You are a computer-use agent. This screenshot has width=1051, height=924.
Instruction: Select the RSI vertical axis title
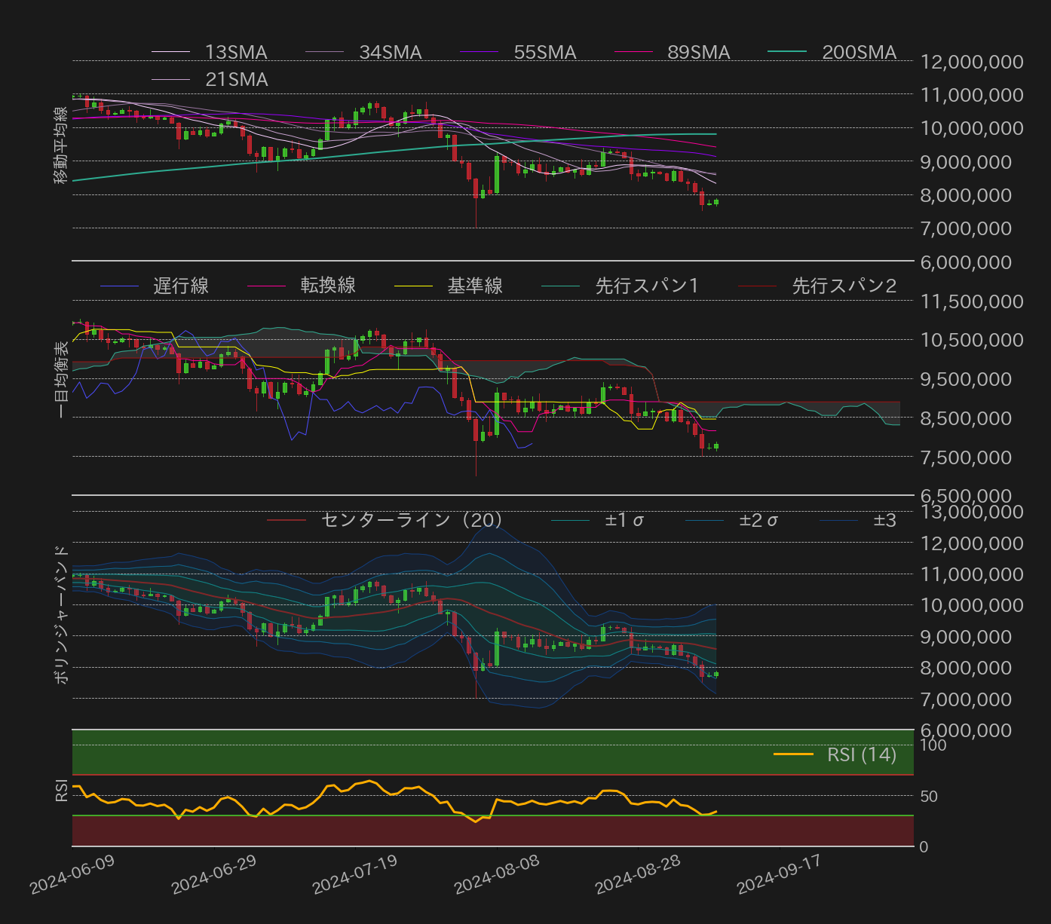pyautogui.click(x=60, y=790)
